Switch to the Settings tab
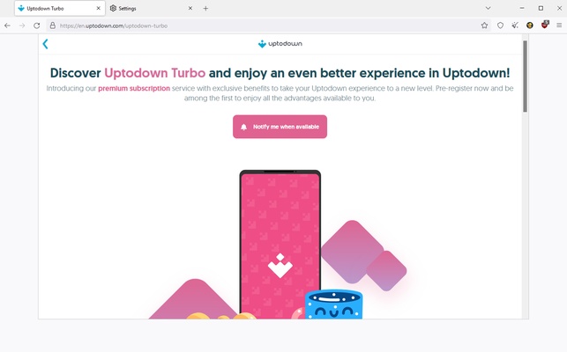 pos(152,8)
